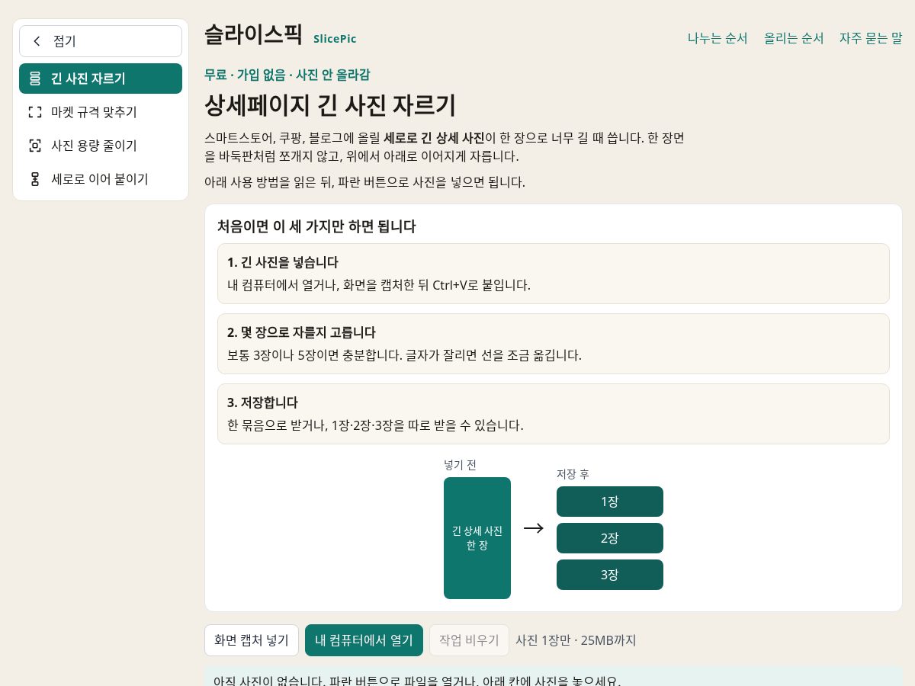Click the SlicePic logo text
915x686 pixels.
[x=335, y=39]
